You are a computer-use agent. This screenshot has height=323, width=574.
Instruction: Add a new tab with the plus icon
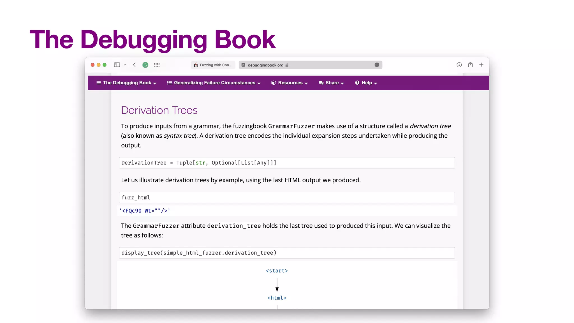(x=481, y=65)
